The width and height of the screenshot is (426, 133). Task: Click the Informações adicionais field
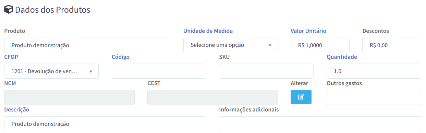(320, 124)
